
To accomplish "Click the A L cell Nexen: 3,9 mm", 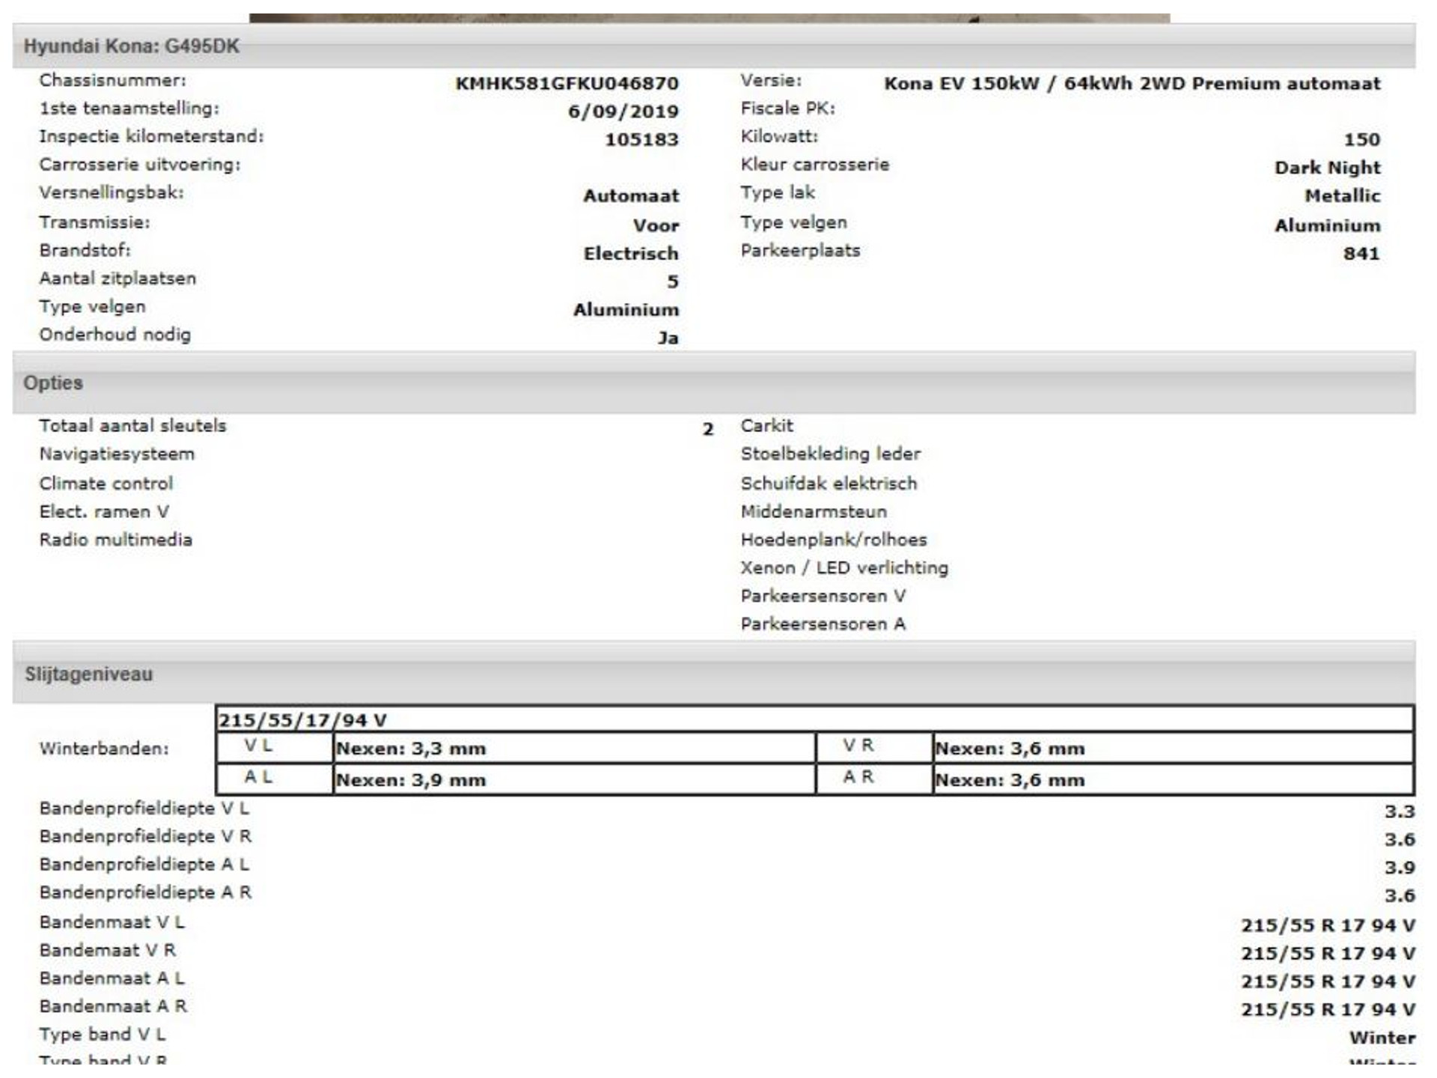I will (574, 779).
